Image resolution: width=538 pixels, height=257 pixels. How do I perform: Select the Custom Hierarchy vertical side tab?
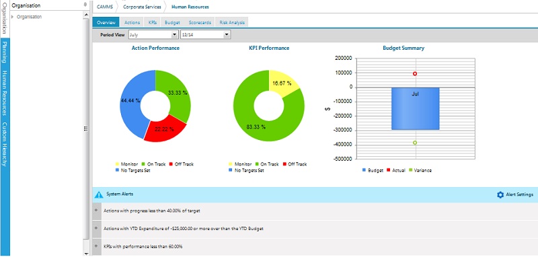[x=5, y=144]
